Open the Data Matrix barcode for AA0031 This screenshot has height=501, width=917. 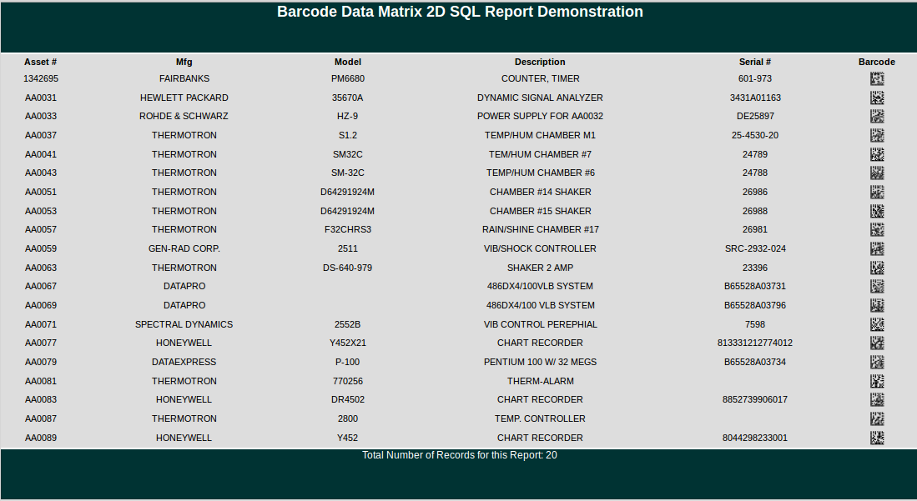click(x=877, y=97)
